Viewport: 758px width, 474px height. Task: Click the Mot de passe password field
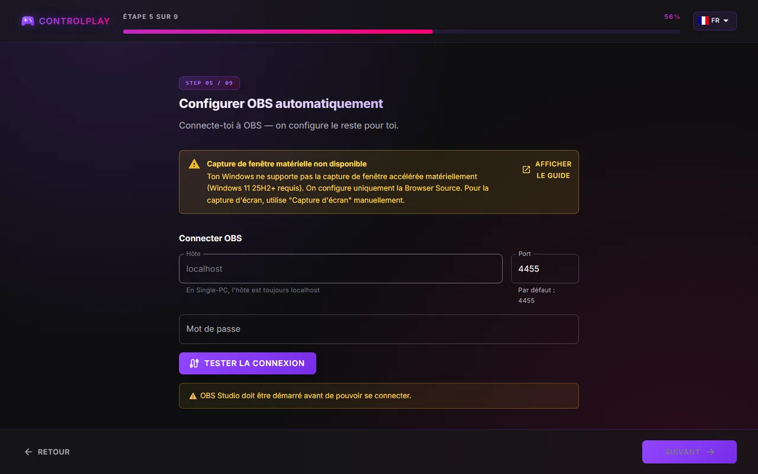[x=378, y=329]
